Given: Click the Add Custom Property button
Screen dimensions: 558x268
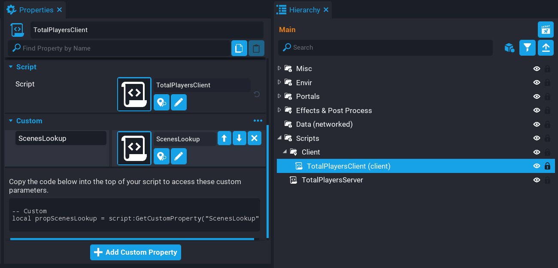Looking at the screenshot, I should pyautogui.click(x=136, y=252).
